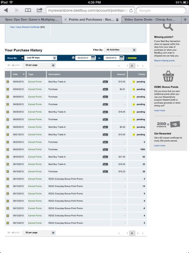Click pending question mark for 09/04 Trade-In
Image resolution: width=189 pixels, height=253 pixels.
[133, 82]
